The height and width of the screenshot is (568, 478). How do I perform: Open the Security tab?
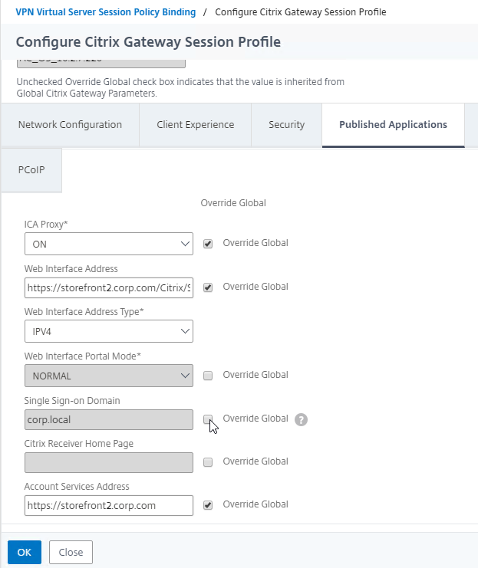pyautogui.click(x=286, y=125)
